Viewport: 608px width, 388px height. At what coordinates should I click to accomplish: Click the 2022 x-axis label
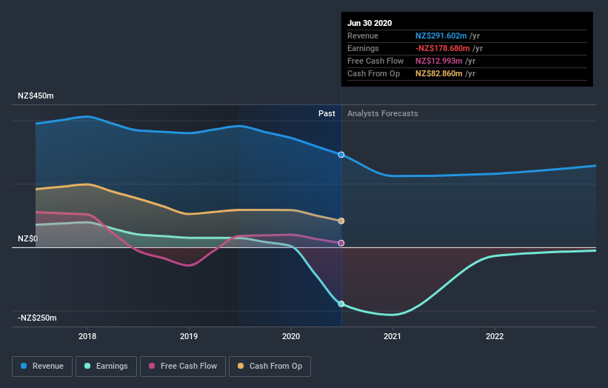coord(495,336)
